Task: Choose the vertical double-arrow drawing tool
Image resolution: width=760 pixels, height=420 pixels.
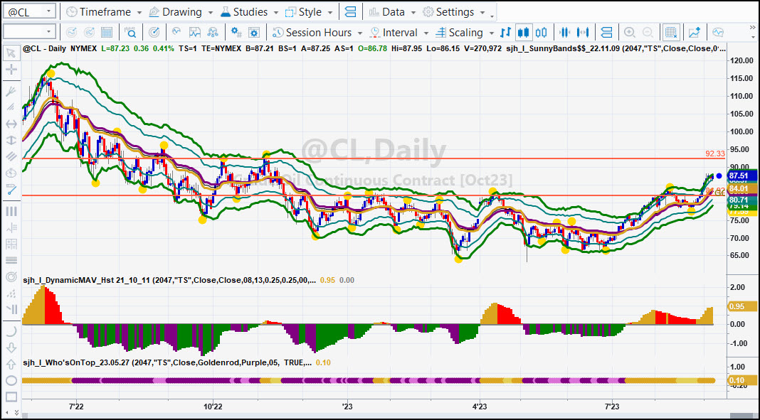Action: [x=11, y=140]
